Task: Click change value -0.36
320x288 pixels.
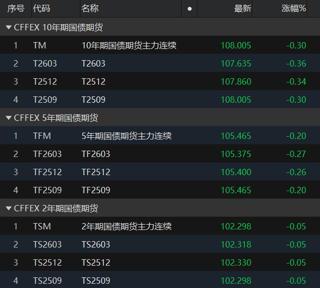Action: (x=296, y=63)
